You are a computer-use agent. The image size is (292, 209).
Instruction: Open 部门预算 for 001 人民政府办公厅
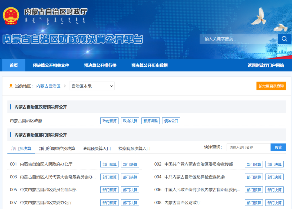109,164
